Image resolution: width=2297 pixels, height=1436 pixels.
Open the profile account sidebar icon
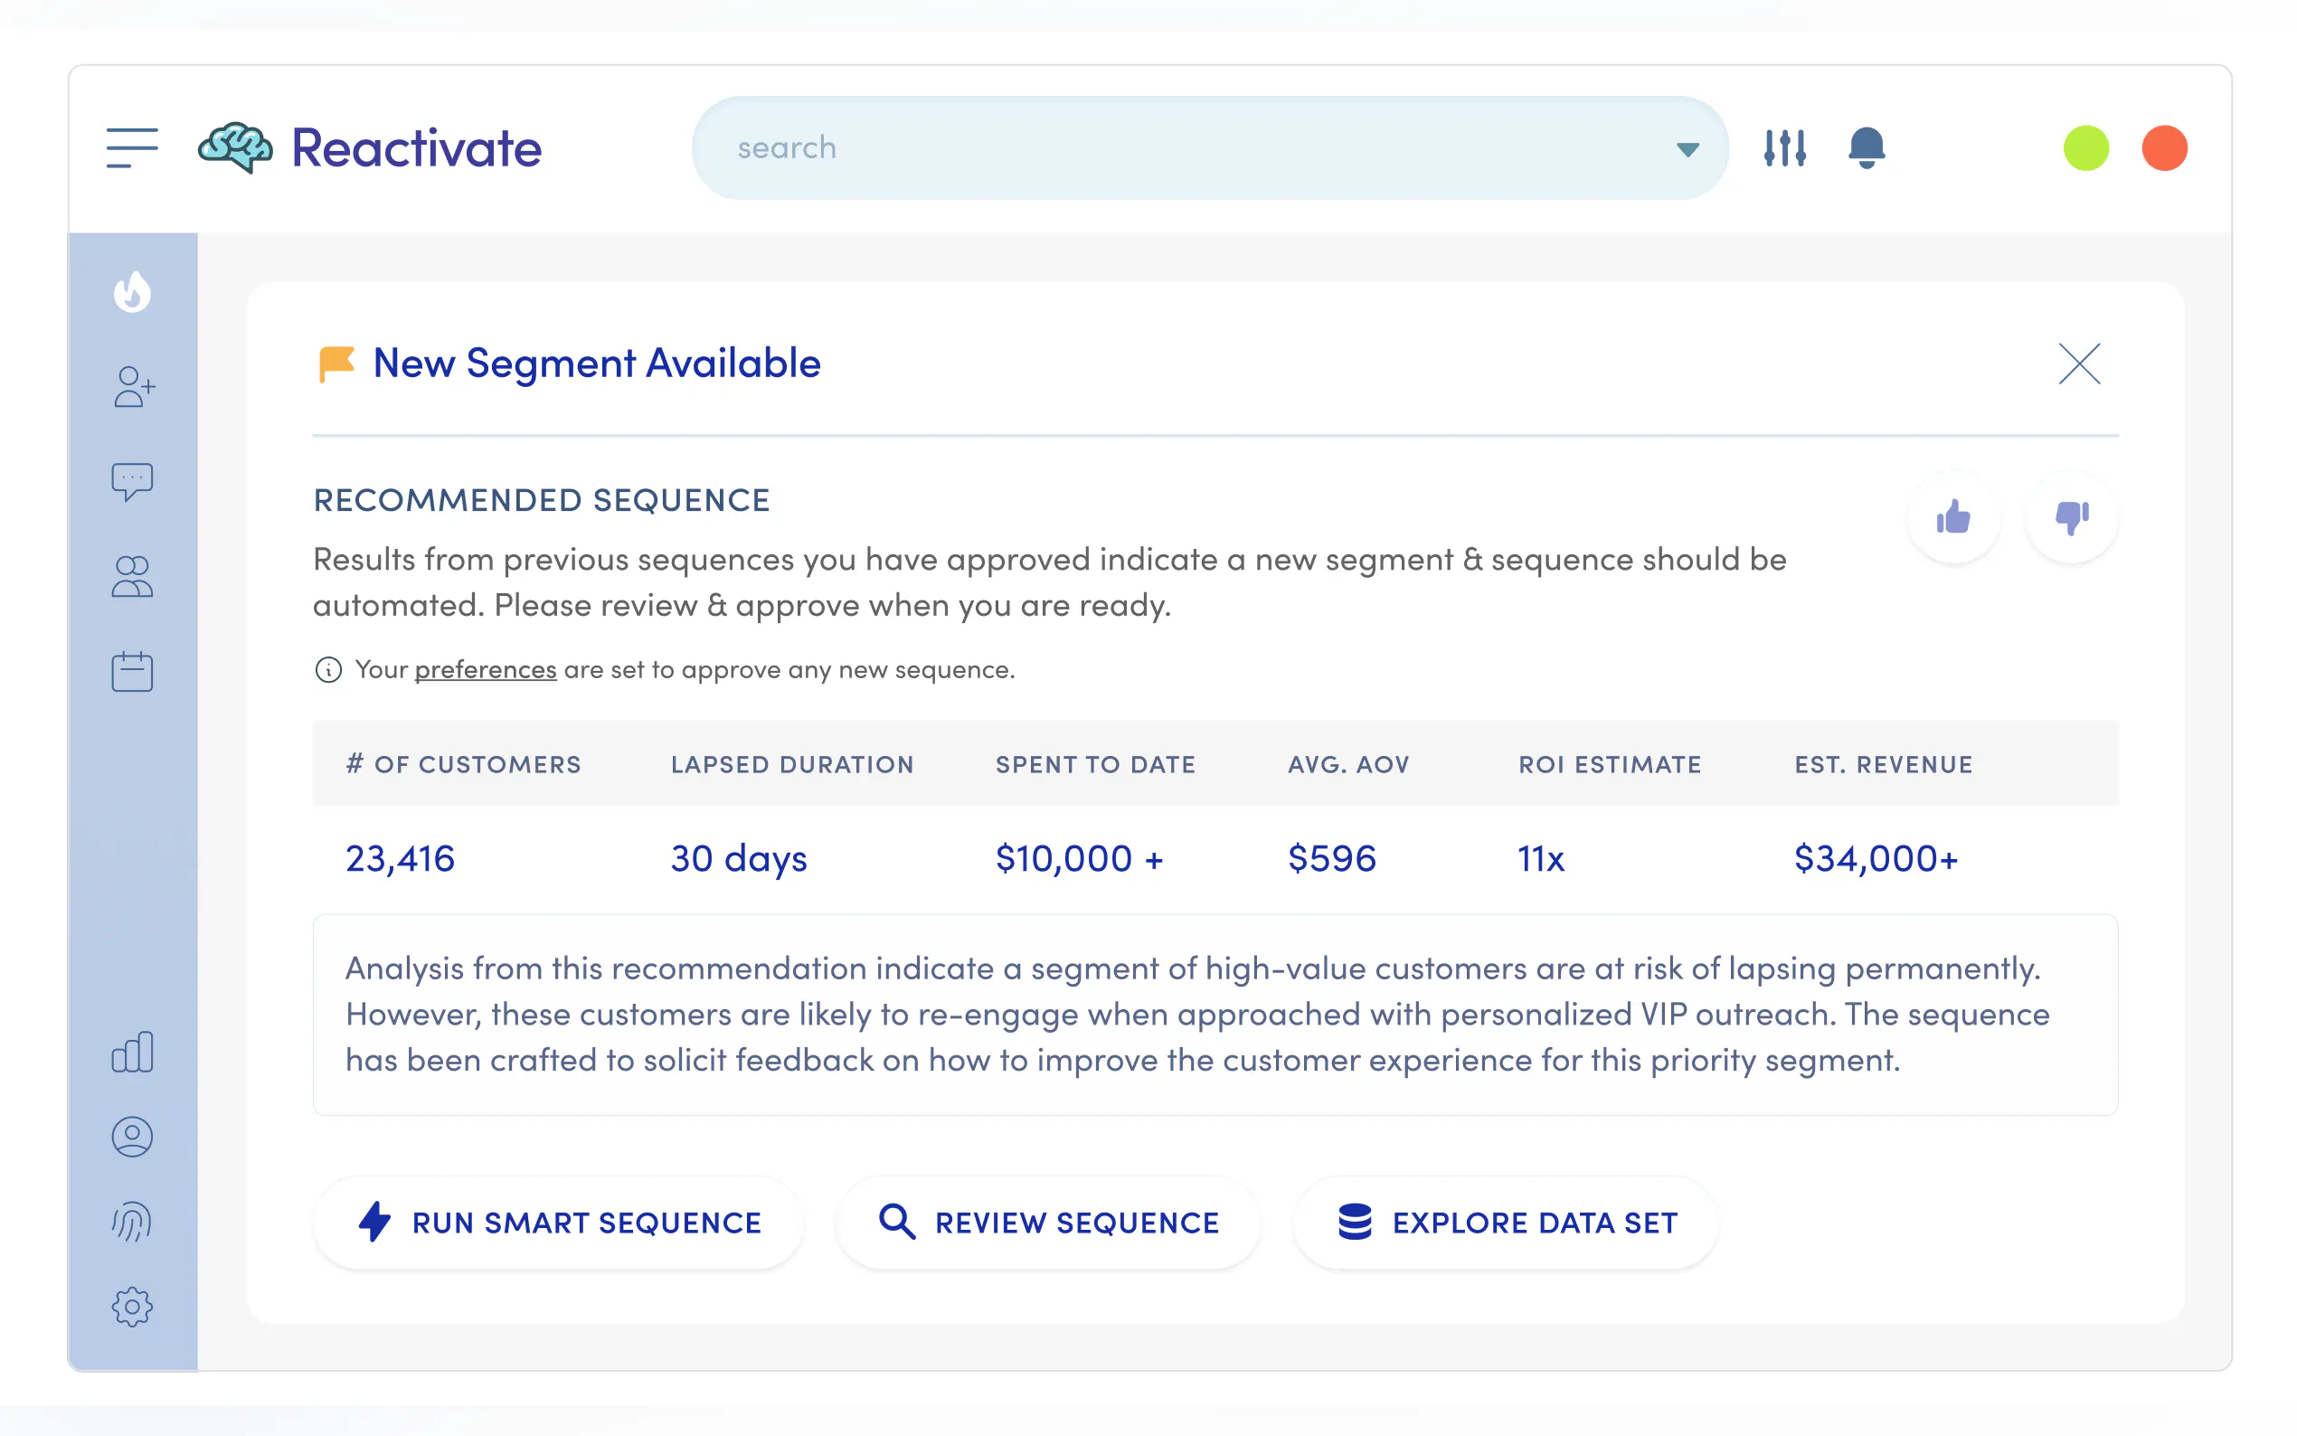[132, 1137]
